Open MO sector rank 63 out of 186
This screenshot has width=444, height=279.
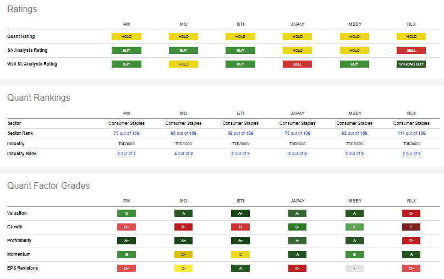(183, 133)
